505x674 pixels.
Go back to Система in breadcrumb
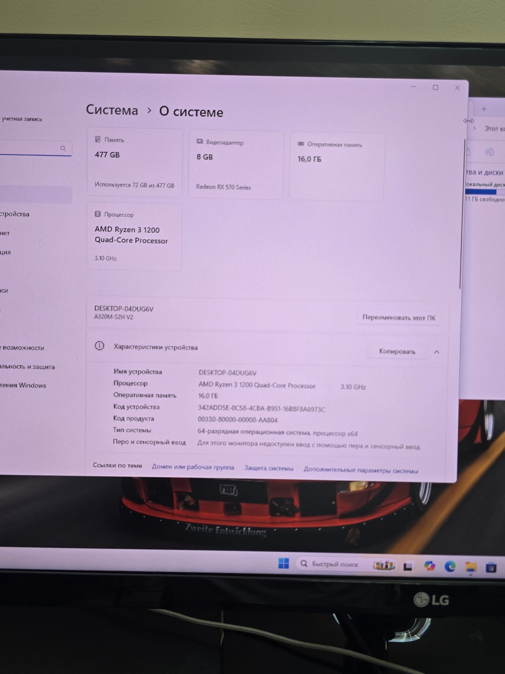coord(112,110)
